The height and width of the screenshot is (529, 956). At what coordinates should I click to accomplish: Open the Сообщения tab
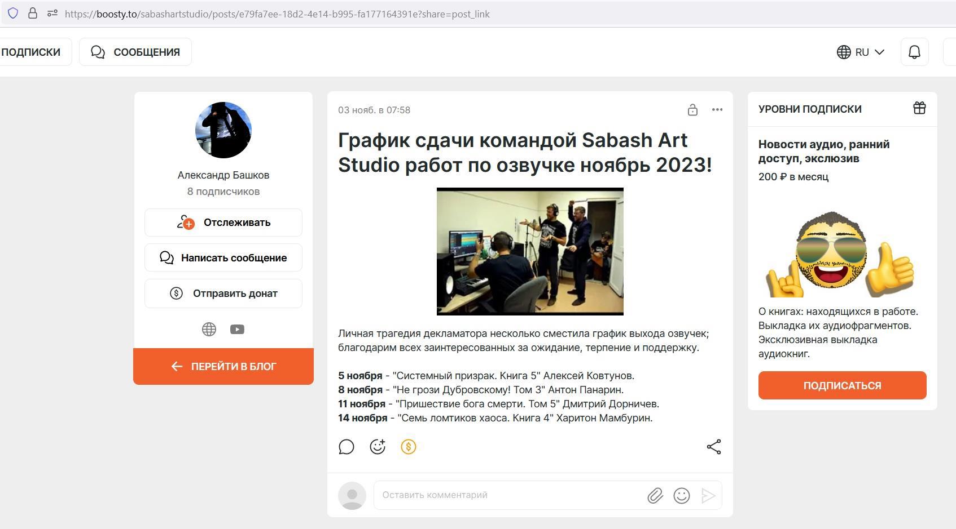[x=135, y=52]
